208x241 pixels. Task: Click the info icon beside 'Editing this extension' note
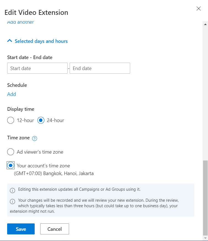point(12,190)
